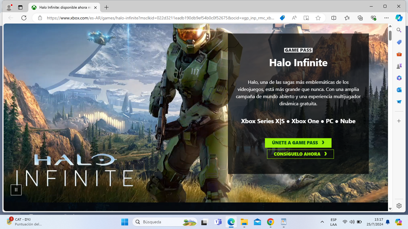Open Browser essentials heart icon
The height and width of the screenshot is (229, 408).
[373, 18]
